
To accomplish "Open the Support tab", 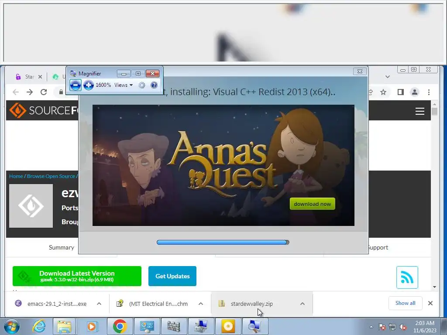I will 378,247.
